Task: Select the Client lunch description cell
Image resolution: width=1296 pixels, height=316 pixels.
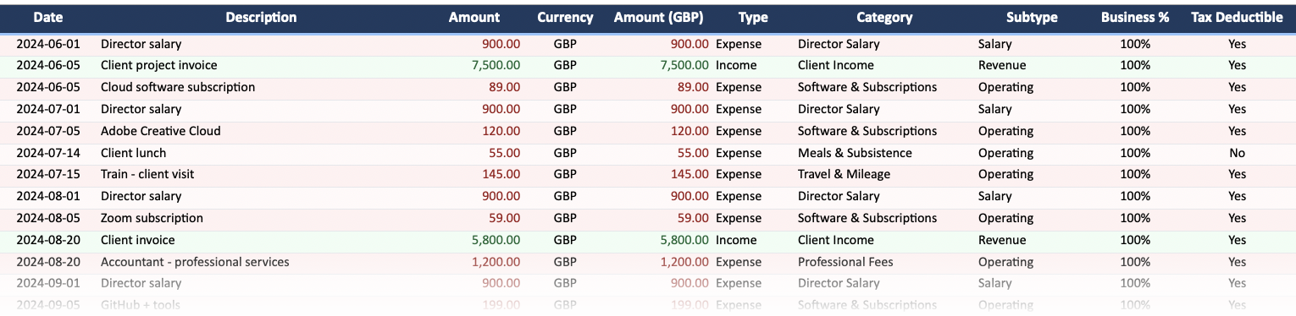Action: [134, 153]
